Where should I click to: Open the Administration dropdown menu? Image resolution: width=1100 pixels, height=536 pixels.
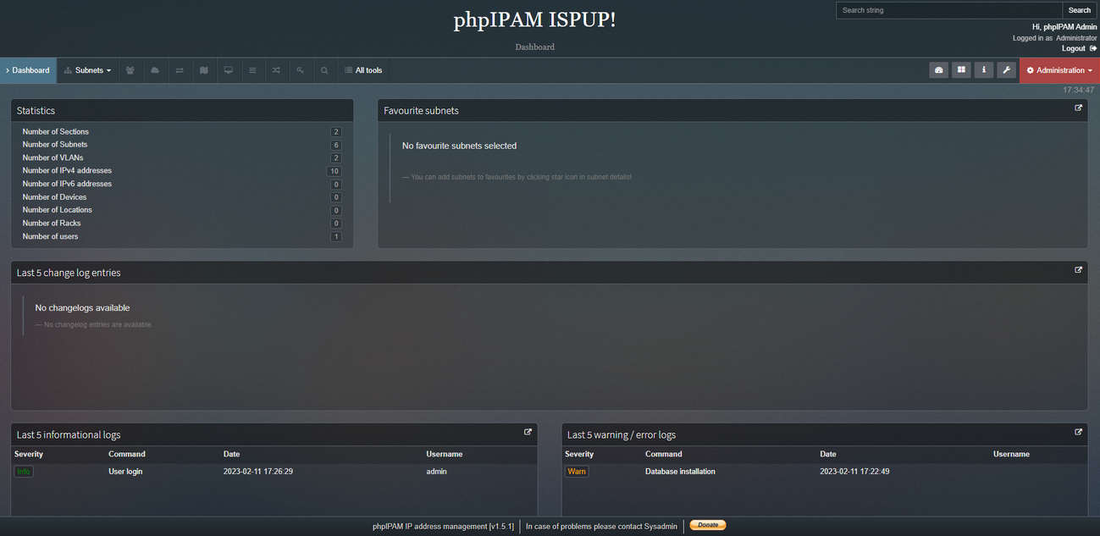tap(1059, 70)
